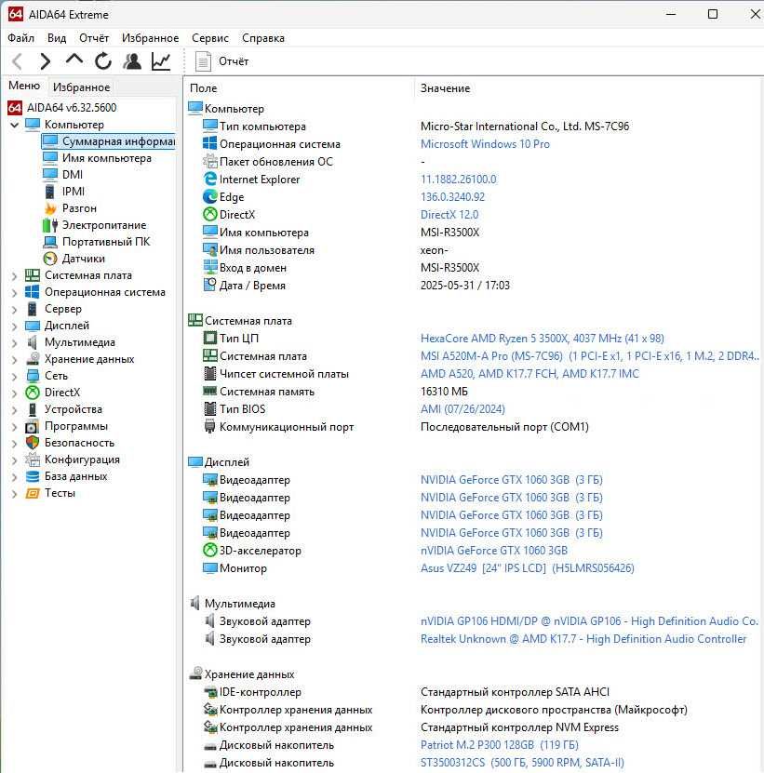Open the graph chart toolbar icon

coord(161,61)
